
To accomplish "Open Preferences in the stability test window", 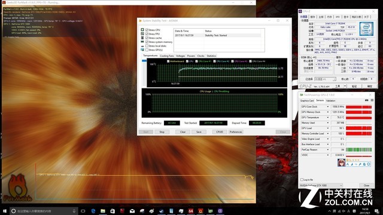I will pos(236,132).
